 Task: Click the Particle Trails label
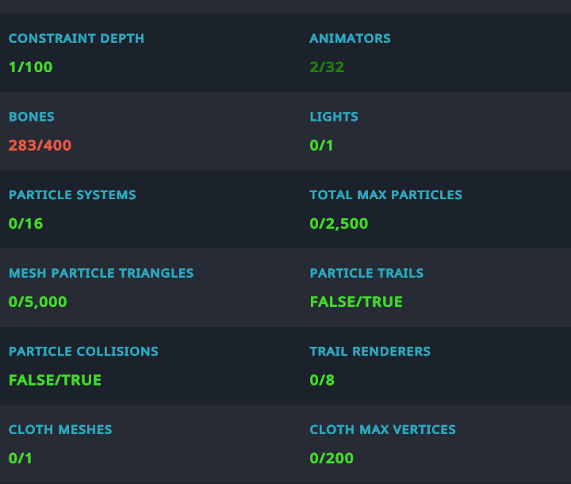click(366, 273)
